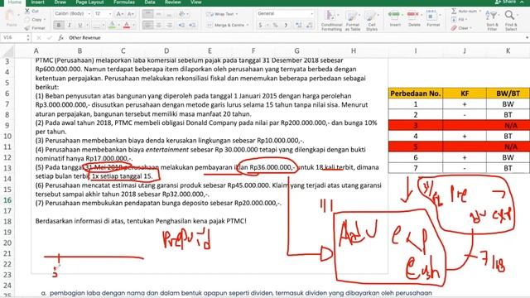Apply the fill color bucket
Viewport: 530px width, 298px height.
click(x=112, y=26)
